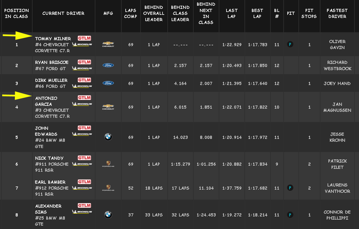
Task: Click Earl Bamber's best lap time 1:17.682
Action: pyautogui.click(x=258, y=188)
